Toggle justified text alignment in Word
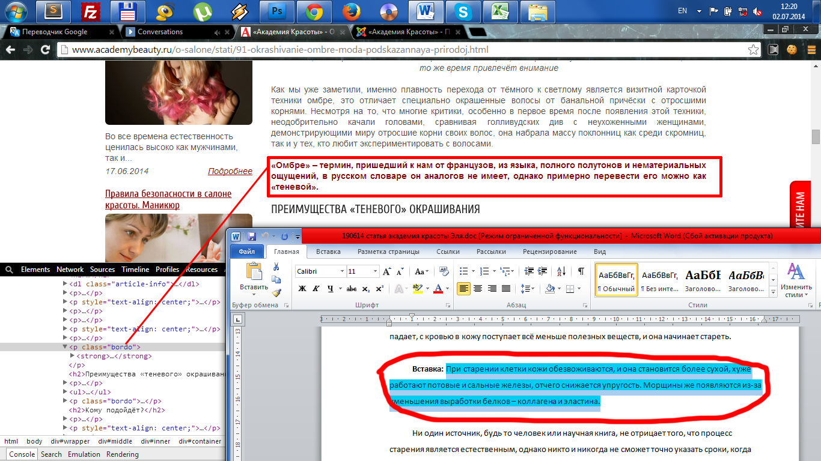Image resolution: width=821 pixels, height=461 pixels. coord(506,289)
